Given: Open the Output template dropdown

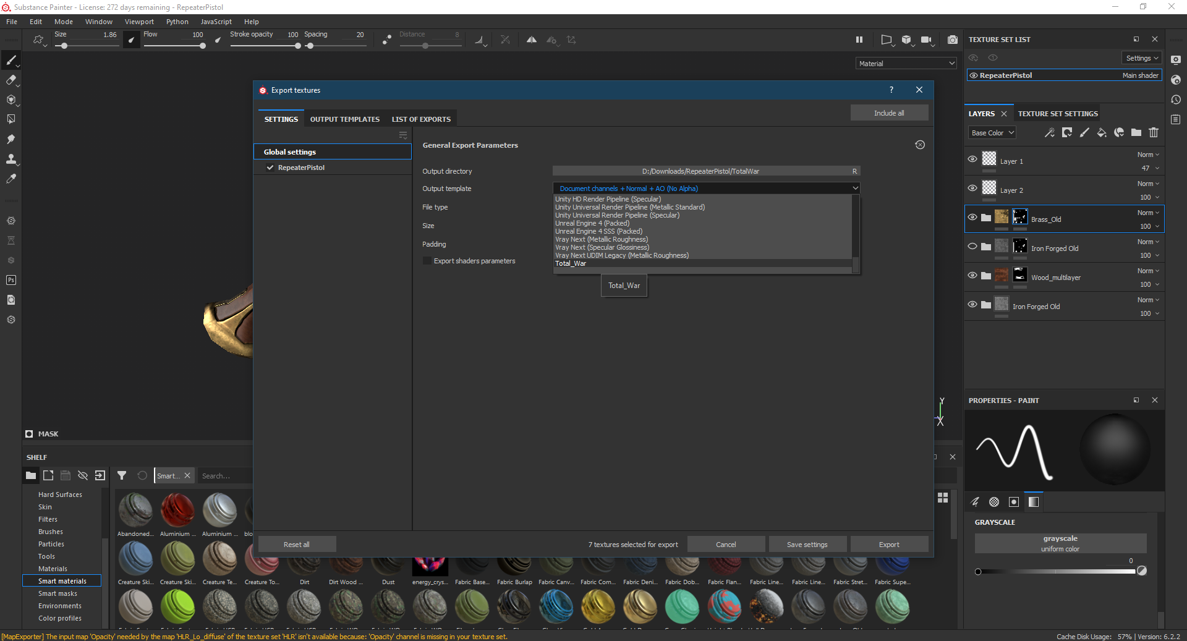Looking at the screenshot, I should pos(707,189).
